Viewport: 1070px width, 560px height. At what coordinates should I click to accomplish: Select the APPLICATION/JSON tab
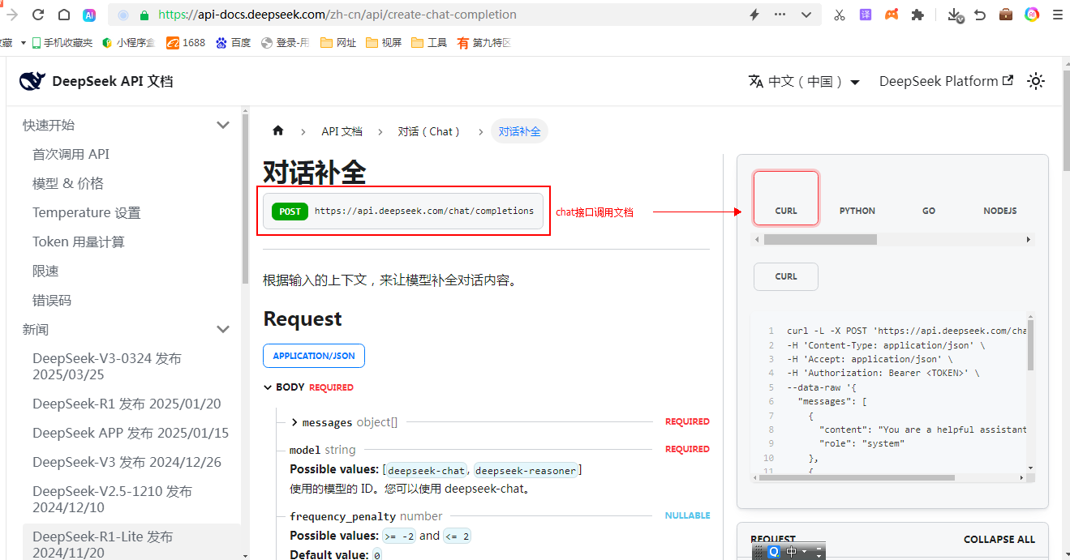[314, 356]
